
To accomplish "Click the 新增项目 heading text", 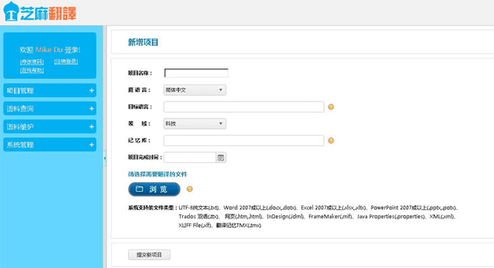I will pos(143,42).
